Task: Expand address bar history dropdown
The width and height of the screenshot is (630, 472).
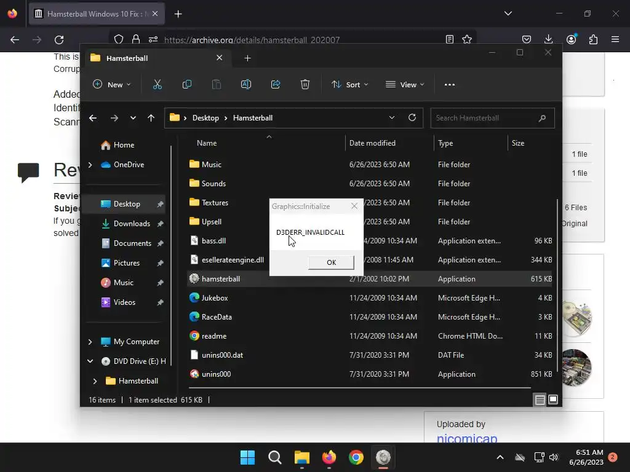Action: pyautogui.click(x=392, y=117)
